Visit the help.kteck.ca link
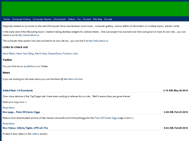 tap(98, 41)
